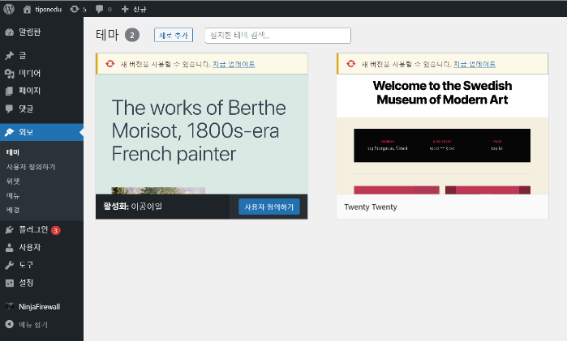This screenshot has height=341, width=567.
Task: Click the plugin update badge 3
Action: pyautogui.click(x=56, y=230)
